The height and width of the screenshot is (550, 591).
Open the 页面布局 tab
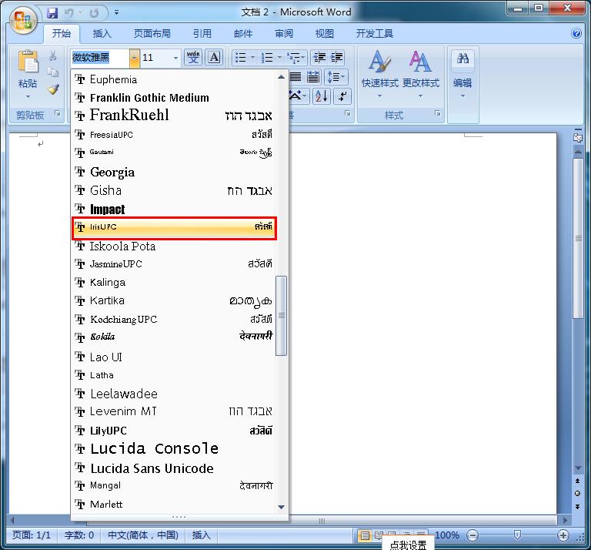pyautogui.click(x=152, y=34)
